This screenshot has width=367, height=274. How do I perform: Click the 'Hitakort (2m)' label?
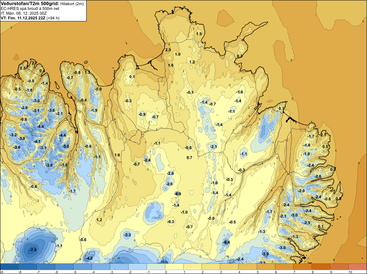72,4
